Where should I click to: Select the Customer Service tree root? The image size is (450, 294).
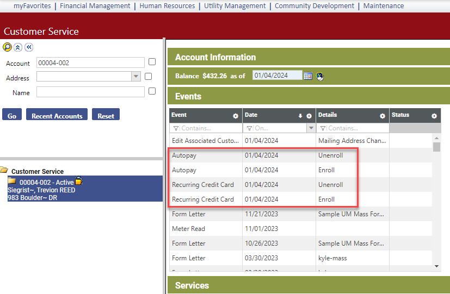tap(38, 171)
